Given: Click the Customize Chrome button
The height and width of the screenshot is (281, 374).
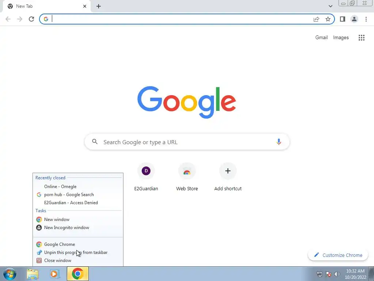Looking at the screenshot, I should click(338, 255).
